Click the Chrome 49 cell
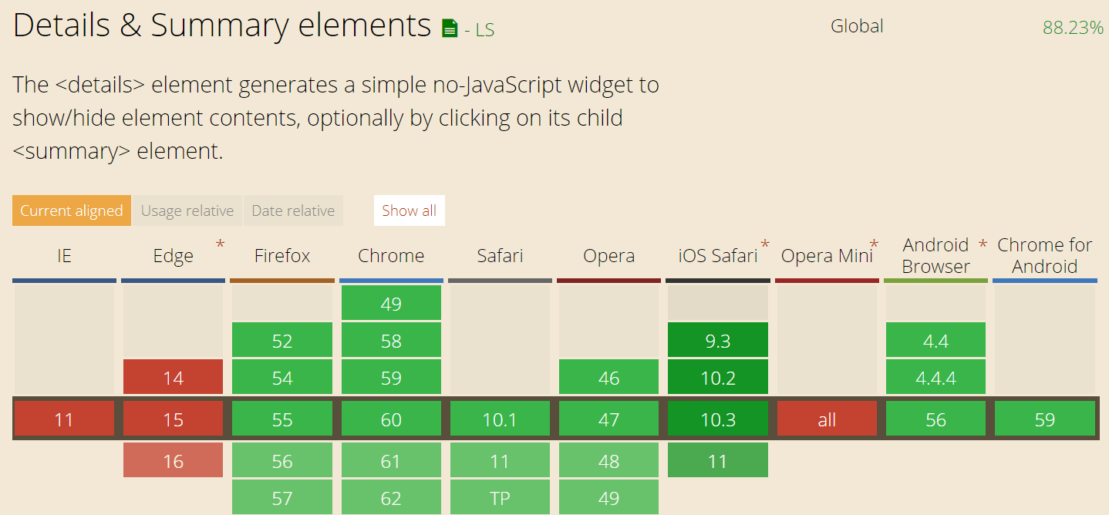 click(391, 303)
